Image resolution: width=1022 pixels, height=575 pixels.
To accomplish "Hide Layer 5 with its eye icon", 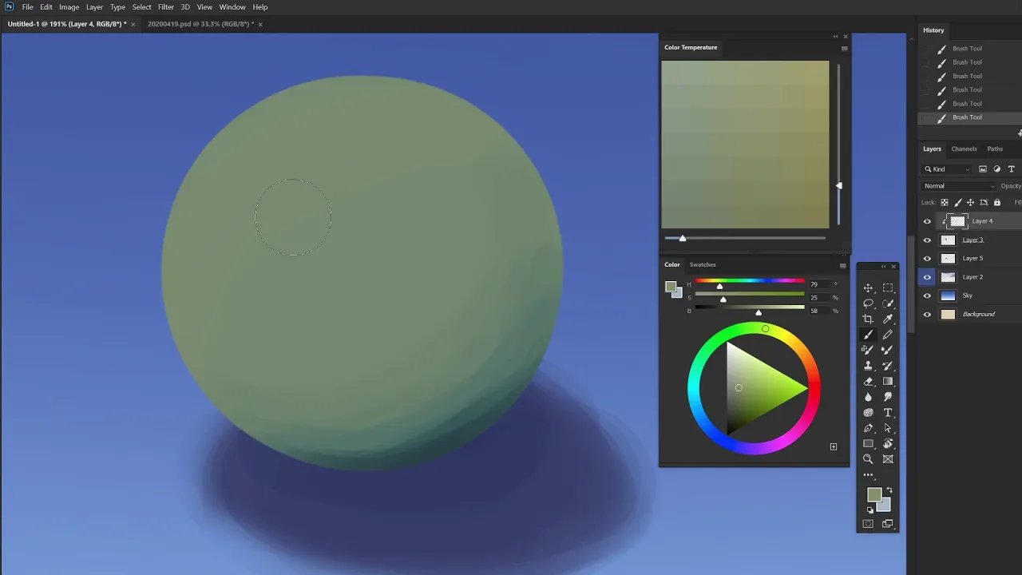I will point(927,259).
